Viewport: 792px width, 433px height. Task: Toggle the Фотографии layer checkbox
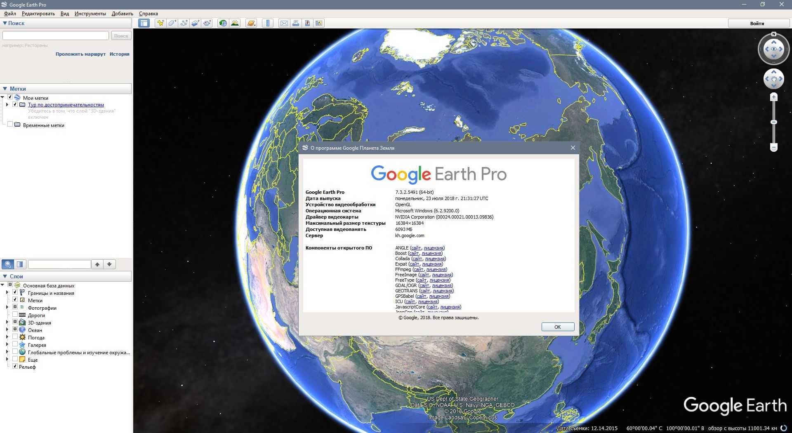click(x=15, y=307)
